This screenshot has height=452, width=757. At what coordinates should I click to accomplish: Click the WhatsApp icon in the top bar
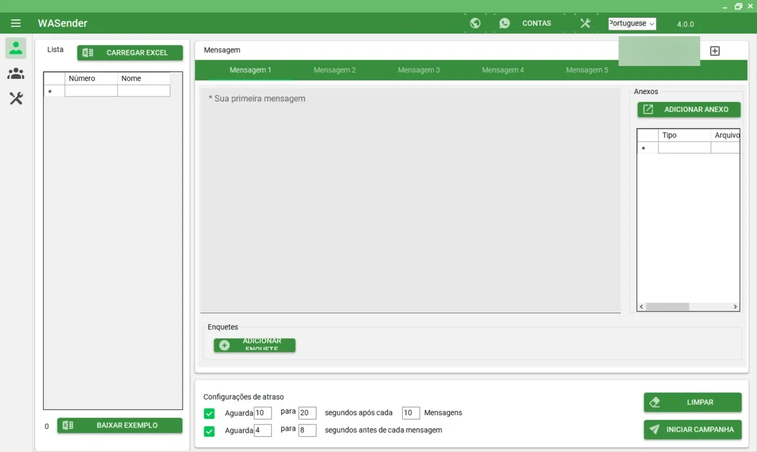tap(504, 23)
